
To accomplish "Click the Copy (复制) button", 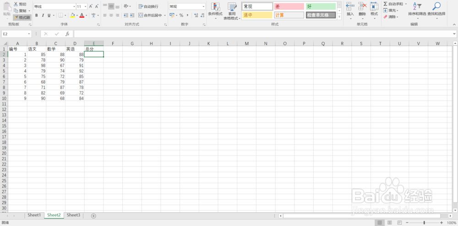I will coord(20,11).
